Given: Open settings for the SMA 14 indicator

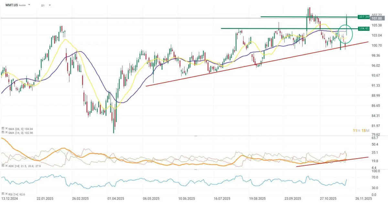Looking at the screenshot, I should [3, 132].
